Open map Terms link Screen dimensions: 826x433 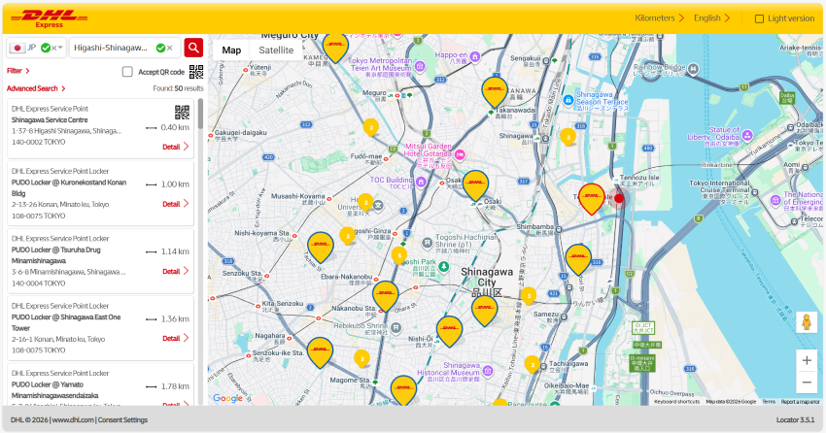click(769, 401)
